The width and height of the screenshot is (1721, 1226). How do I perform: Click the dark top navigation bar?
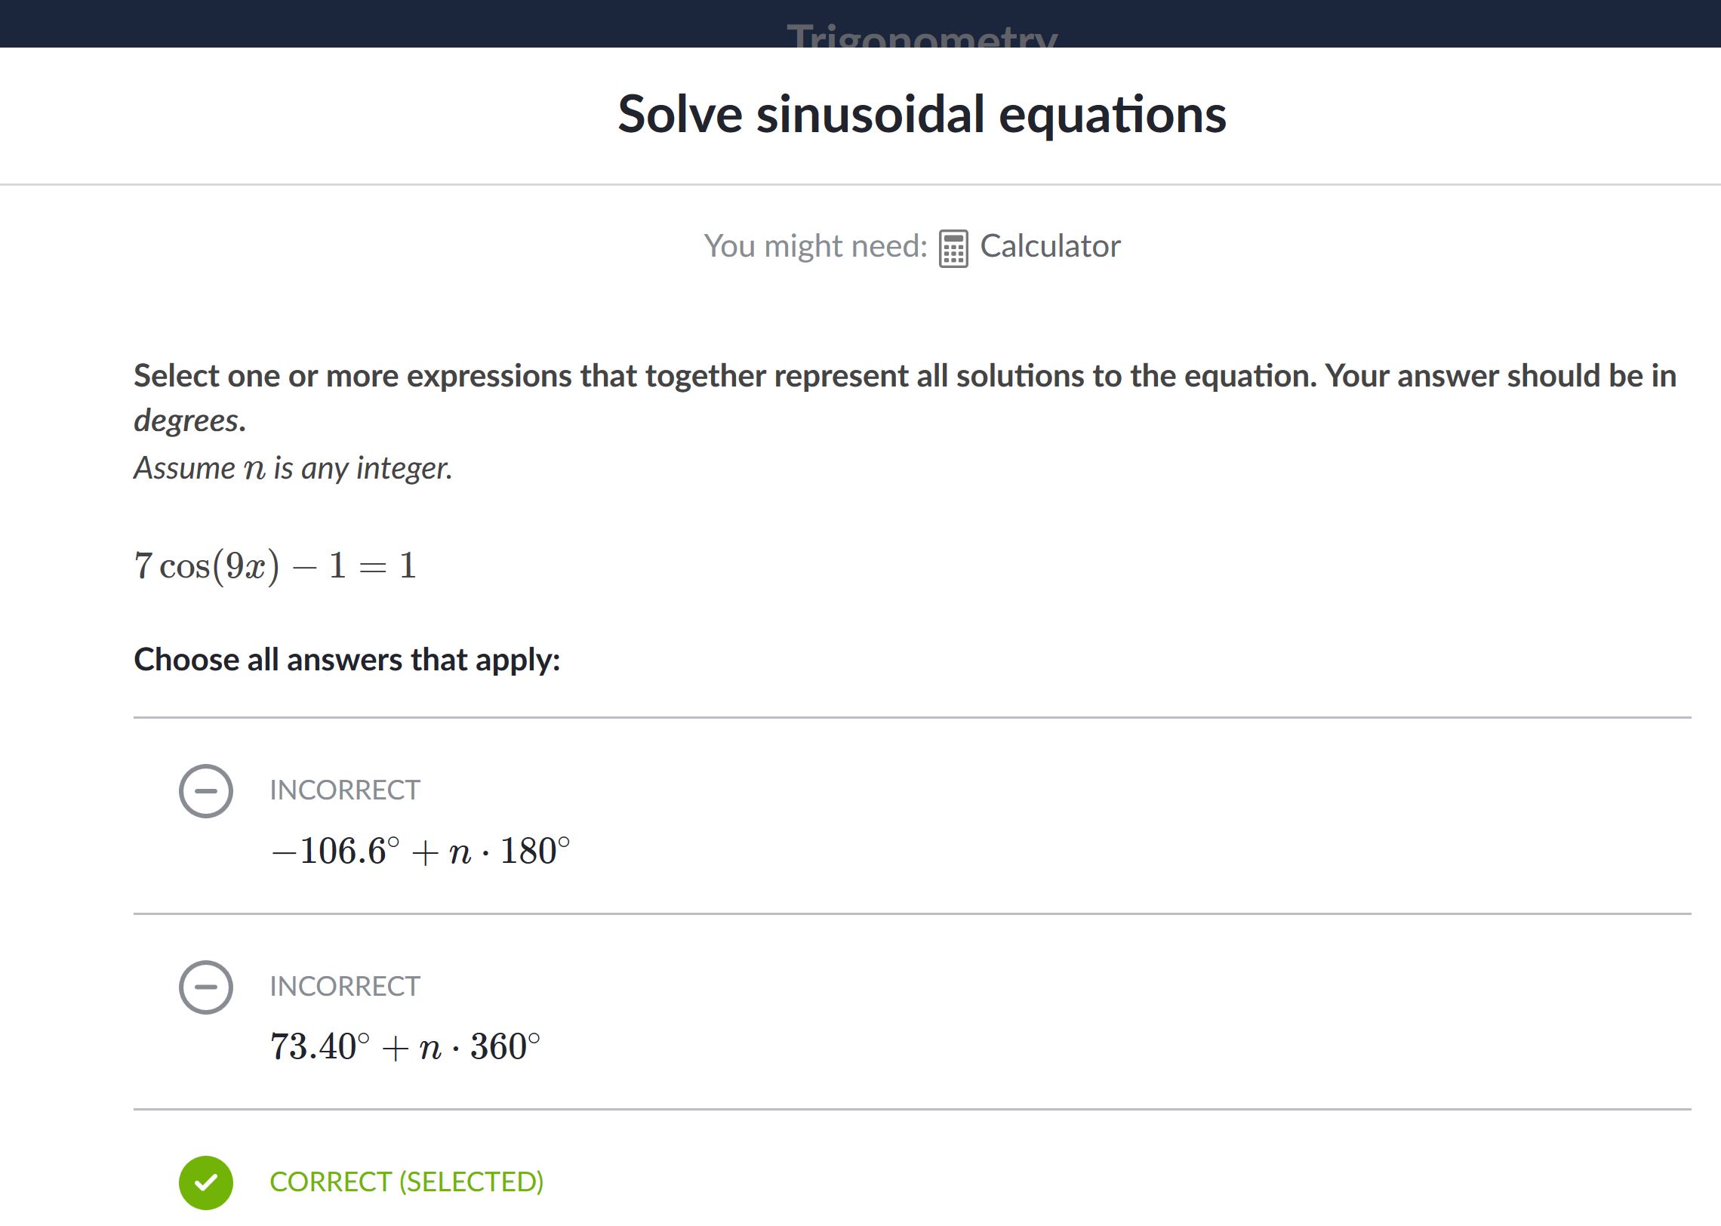click(x=860, y=23)
